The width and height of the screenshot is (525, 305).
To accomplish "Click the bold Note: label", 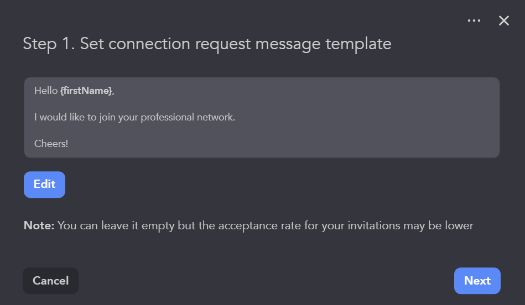I will (x=39, y=225).
